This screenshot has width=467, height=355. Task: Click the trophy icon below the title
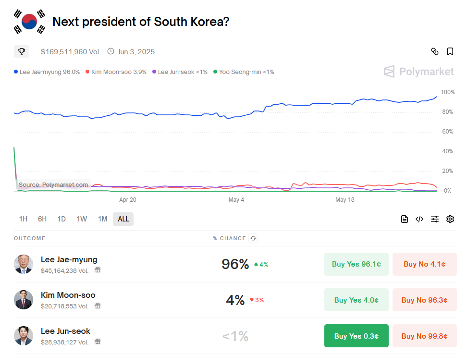pos(22,51)
